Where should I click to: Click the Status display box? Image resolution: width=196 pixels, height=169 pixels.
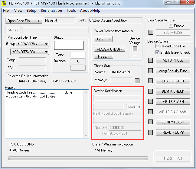pos(69,45)
